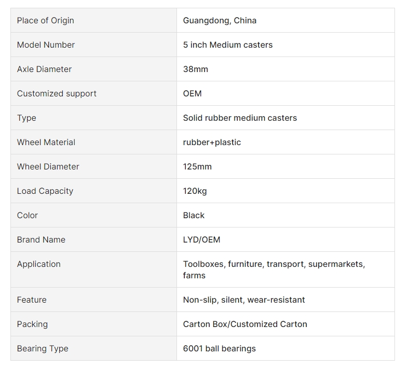Click the '6001 ball bearings' value
This screenshot has height=369, width=409.
pos(219,349)
